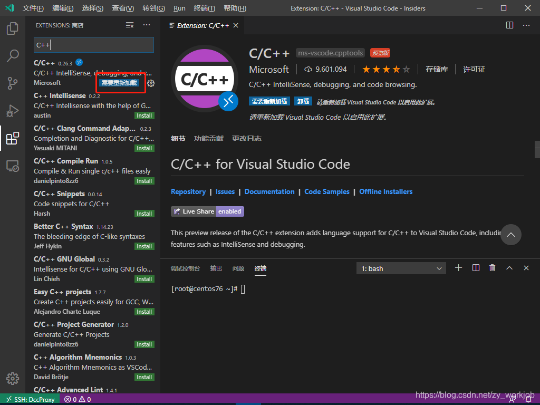This screenshot has width=540, height=405.
Task: Open the 选择(S) menu
Action: point(93,8)
